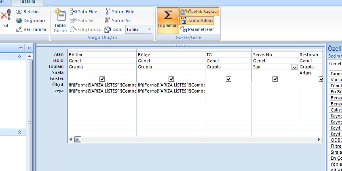Image resolution: width=342 pixels, height=171 pixels.
Task: Collapse navigation pane with double chevron
Action: (29, 48)
